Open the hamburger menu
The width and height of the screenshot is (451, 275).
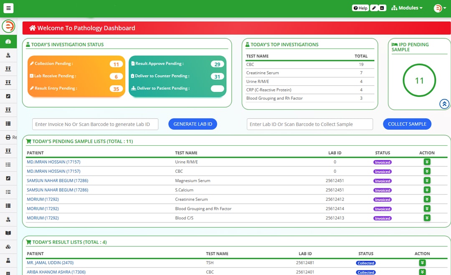8,8
